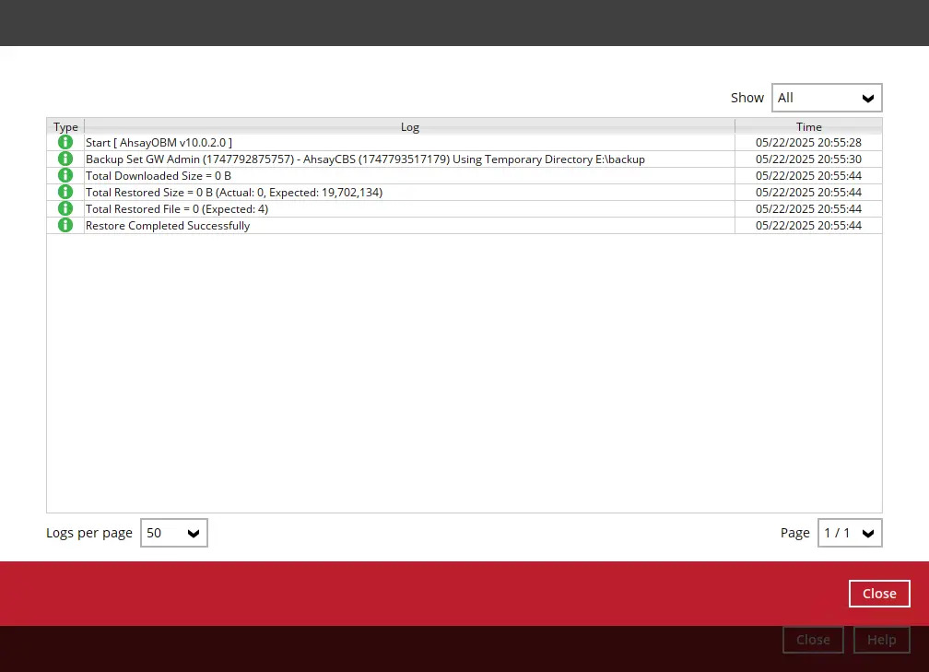Click the Log column header

(x=409, y=126)
